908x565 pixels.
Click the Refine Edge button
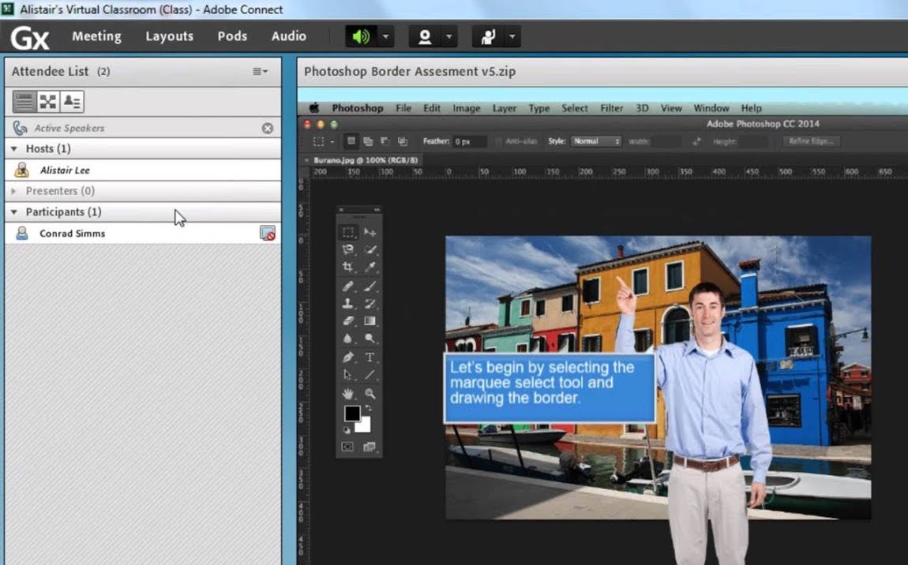(811, 141)
